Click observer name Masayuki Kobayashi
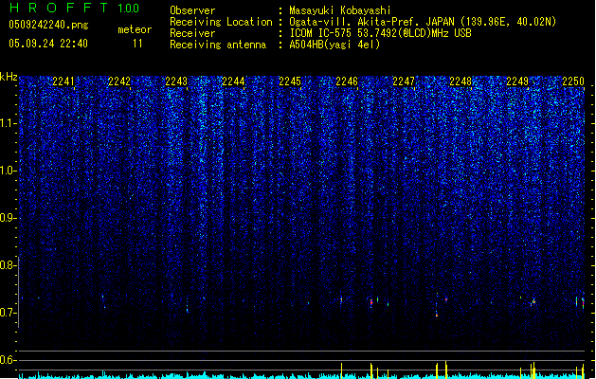Screen dimensions: 596x379 340,10
